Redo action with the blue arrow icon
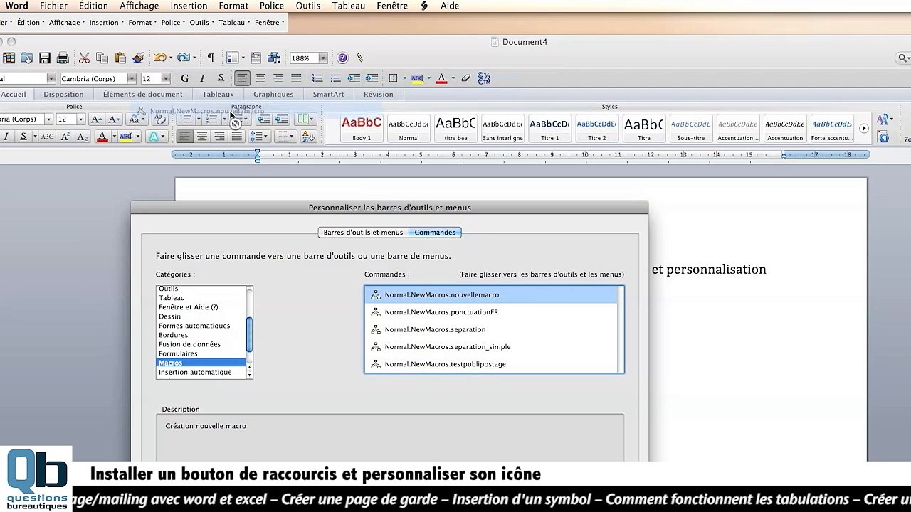Image resolution: width=911 pixels, height=512 pixels. coord(184,58)
